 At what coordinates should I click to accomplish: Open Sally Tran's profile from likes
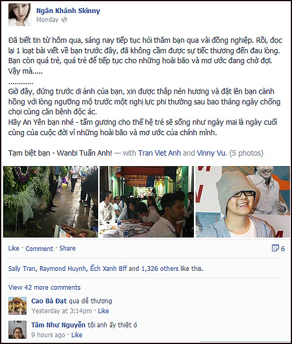[22, 269]
